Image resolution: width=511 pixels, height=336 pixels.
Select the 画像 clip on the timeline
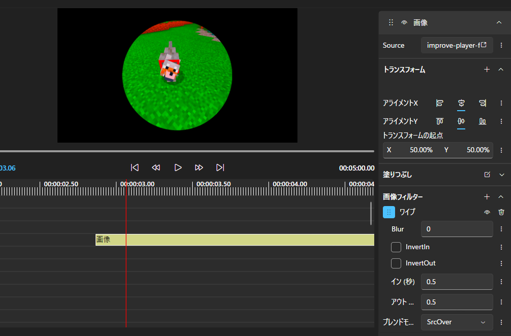pos(234,240)
